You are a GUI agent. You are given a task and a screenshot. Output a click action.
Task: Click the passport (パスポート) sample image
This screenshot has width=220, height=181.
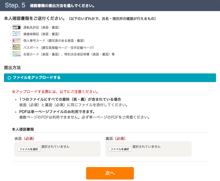coord(17,47)
